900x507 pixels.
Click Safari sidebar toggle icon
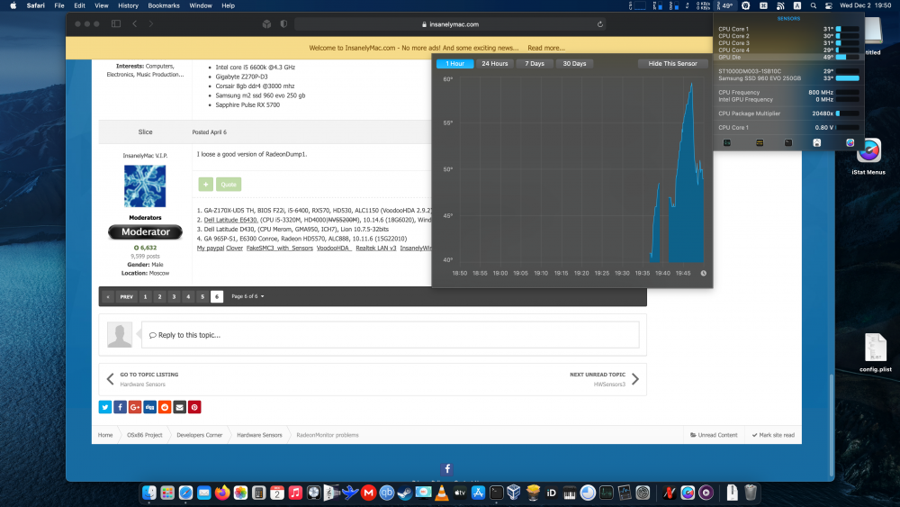(x=116, y=24)
